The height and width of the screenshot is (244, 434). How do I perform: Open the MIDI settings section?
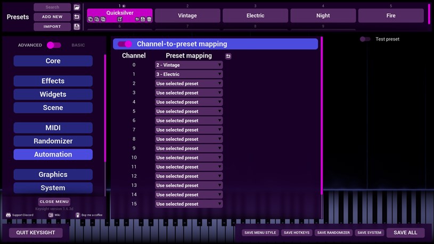(x=53, y=128)
